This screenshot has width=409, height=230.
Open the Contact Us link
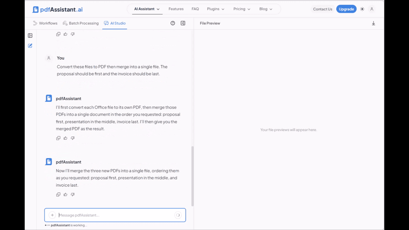322,9
